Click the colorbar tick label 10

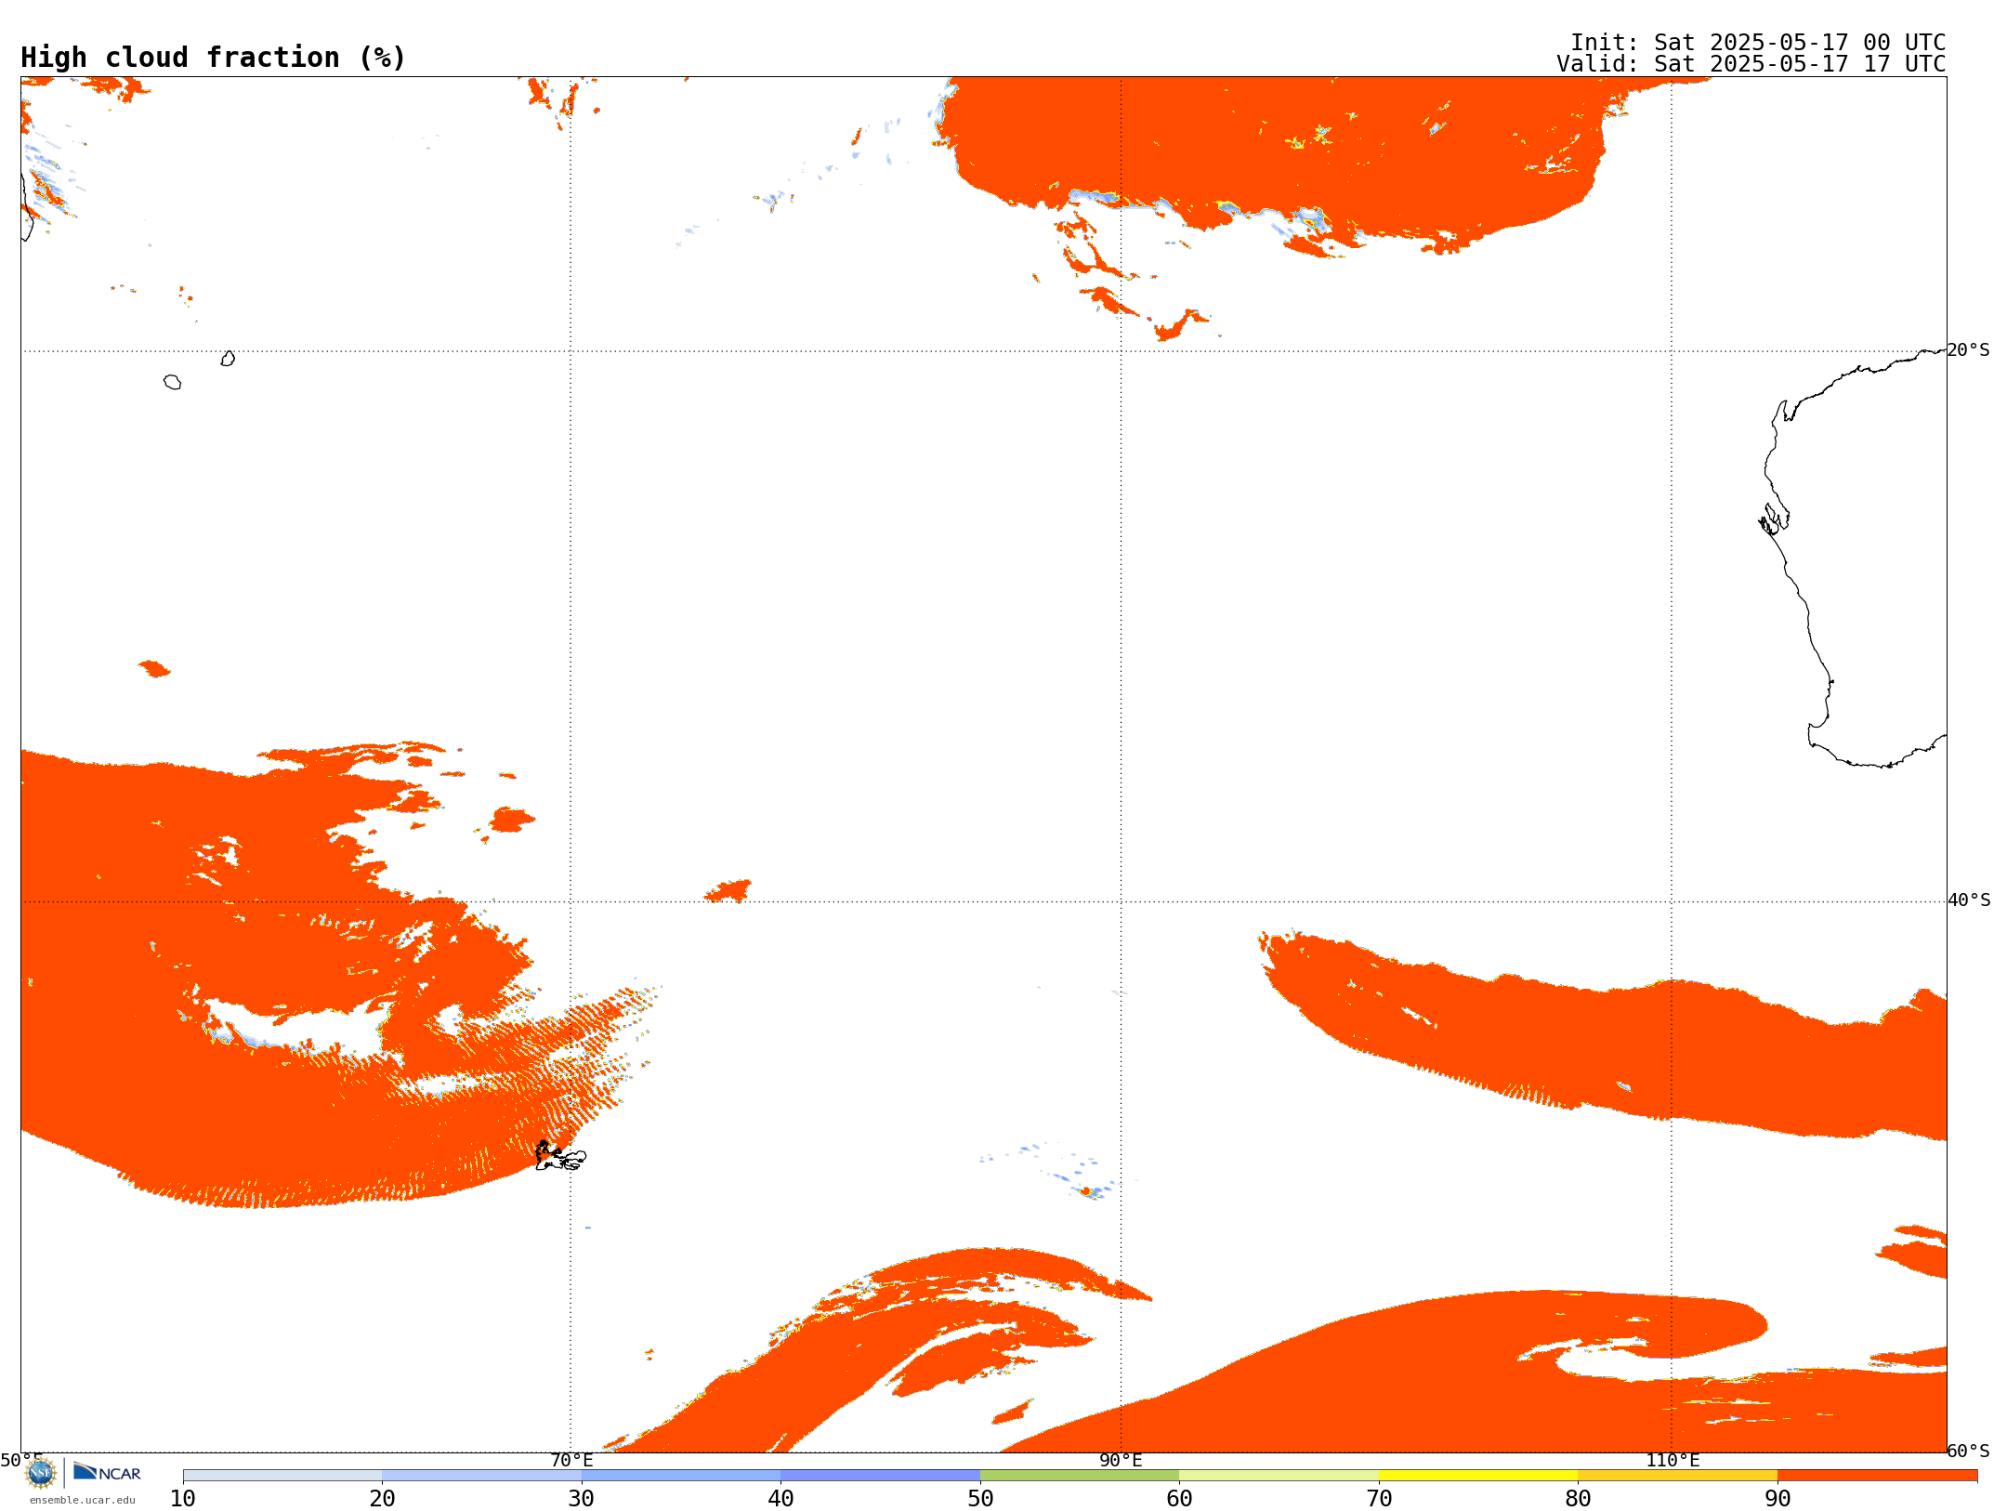(x=183, y=1499)
